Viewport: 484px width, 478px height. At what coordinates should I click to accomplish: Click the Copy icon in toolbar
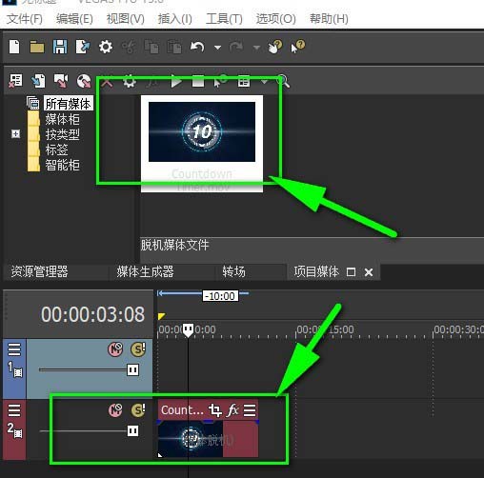[151, 47]
